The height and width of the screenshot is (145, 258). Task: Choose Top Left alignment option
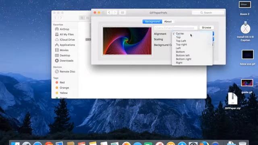point(192,41)
